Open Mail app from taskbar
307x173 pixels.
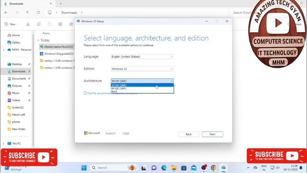click(x=194, y=168)
